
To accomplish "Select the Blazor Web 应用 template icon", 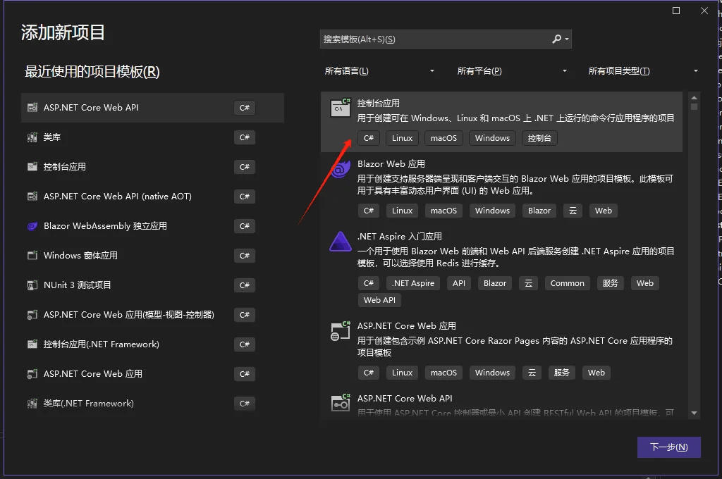I will [341, 169].
